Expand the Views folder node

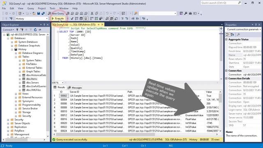pos(16,94)
